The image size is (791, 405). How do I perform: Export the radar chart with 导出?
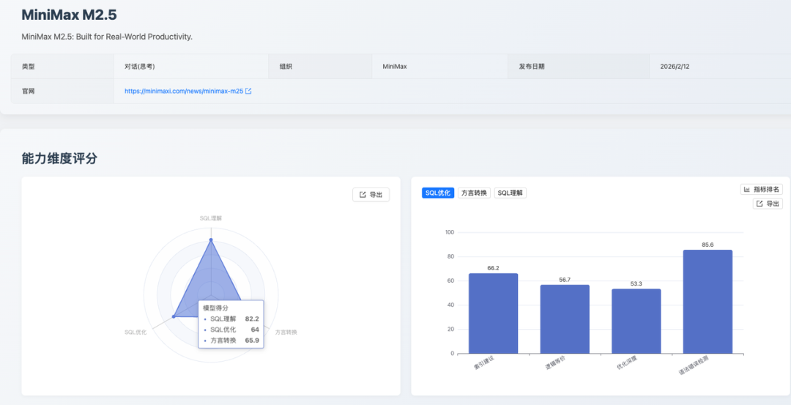point(371,195)
